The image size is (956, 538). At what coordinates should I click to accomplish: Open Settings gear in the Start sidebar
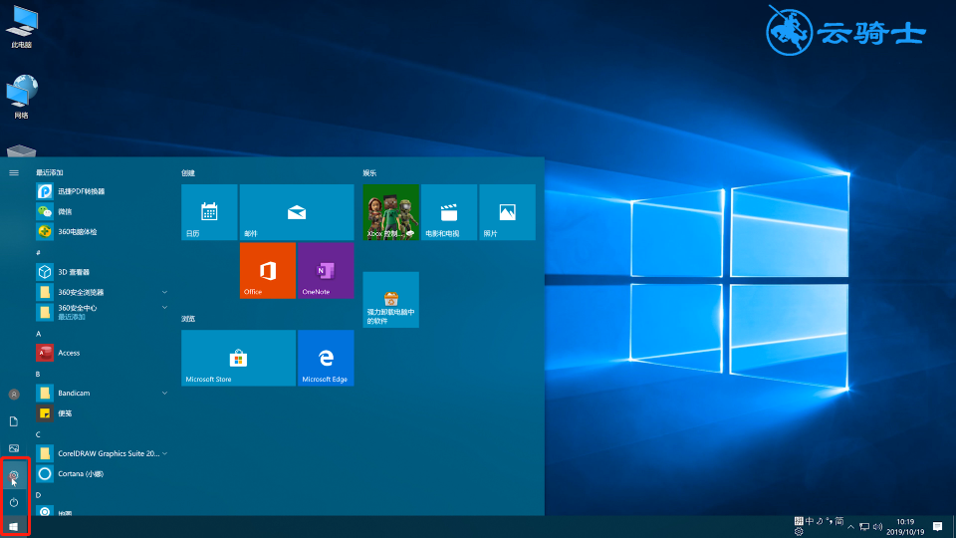14,475
